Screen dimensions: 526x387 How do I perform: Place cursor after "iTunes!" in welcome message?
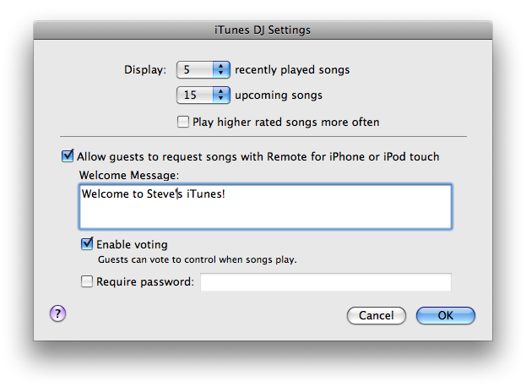pyautogui.click(x=225, y=194)
